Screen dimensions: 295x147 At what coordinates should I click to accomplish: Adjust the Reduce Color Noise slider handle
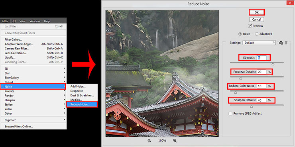235,92
